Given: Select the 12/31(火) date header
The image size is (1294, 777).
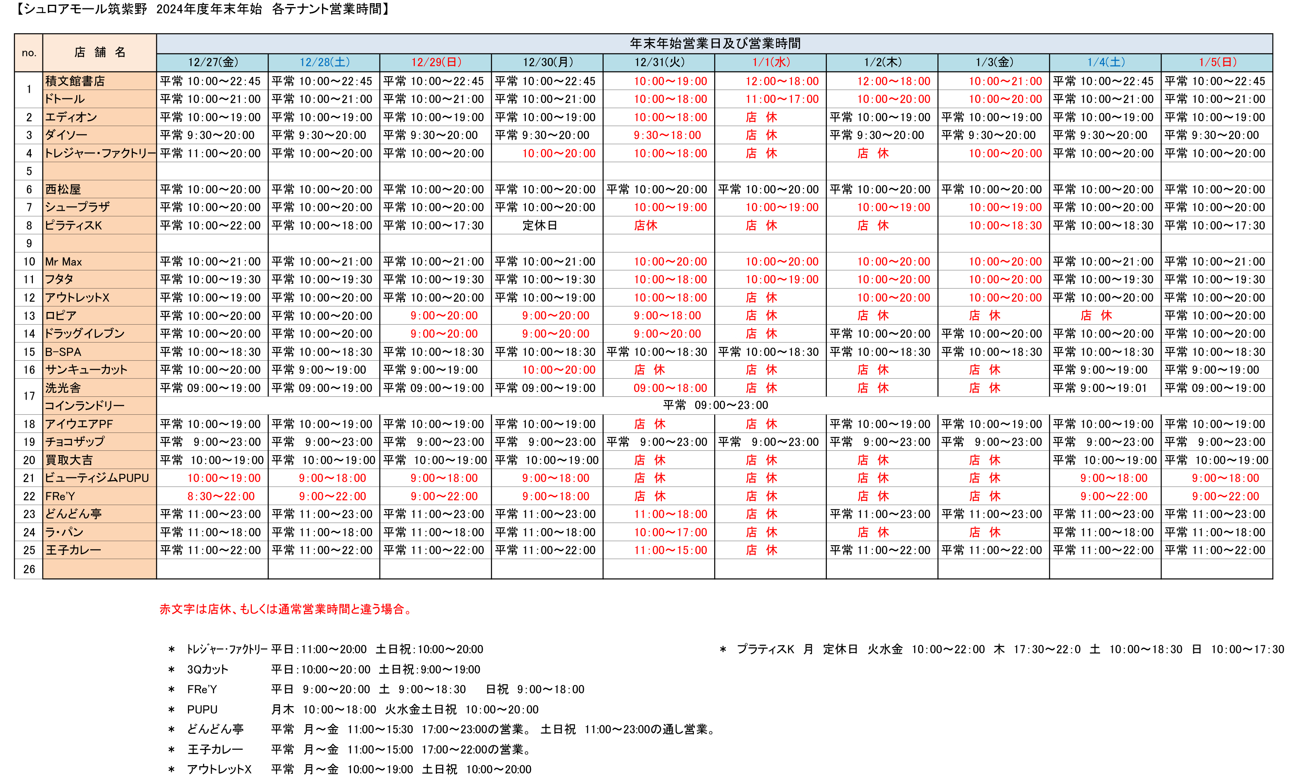Looking at the screenshot, I should (x=659, y=62).
